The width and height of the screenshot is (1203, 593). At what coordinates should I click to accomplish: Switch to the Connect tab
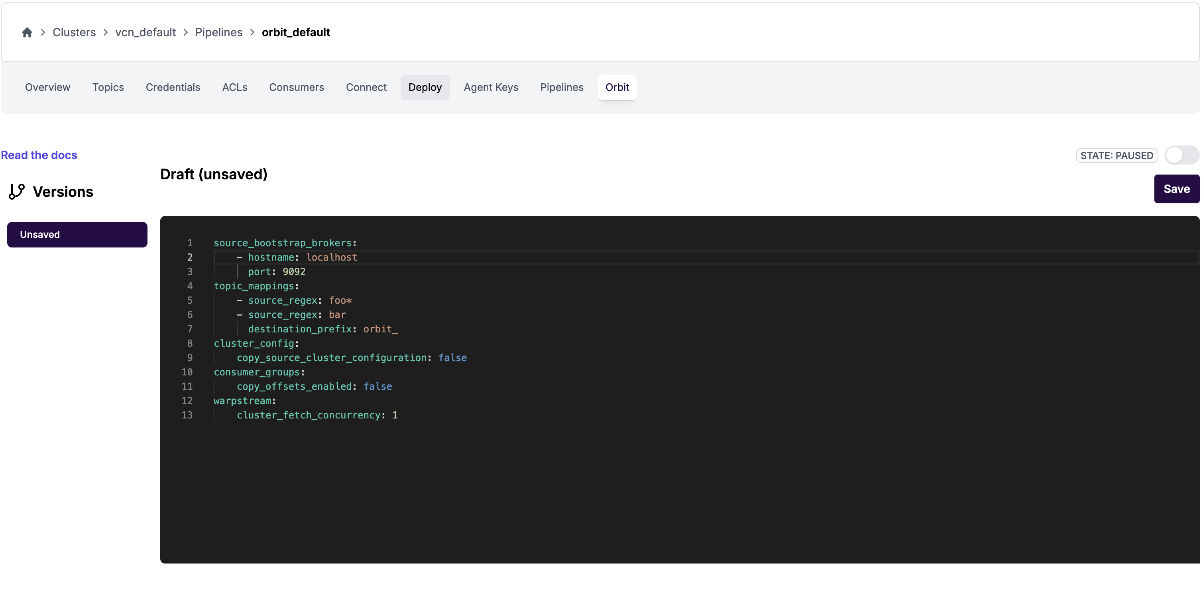click(x=366, y=87)
